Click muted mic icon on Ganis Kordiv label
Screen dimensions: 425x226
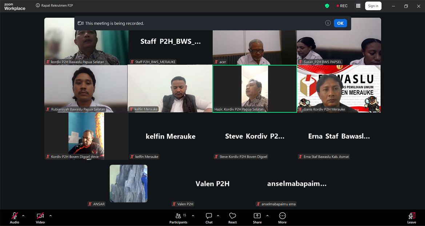(301, 109)
